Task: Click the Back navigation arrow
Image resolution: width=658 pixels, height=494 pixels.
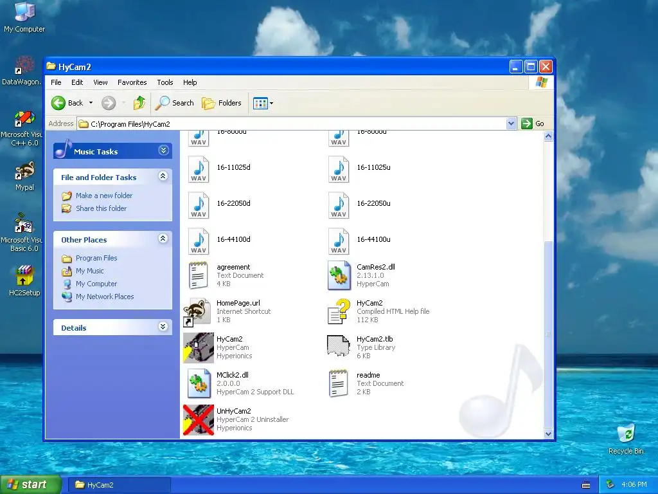Action: point(58,103)
